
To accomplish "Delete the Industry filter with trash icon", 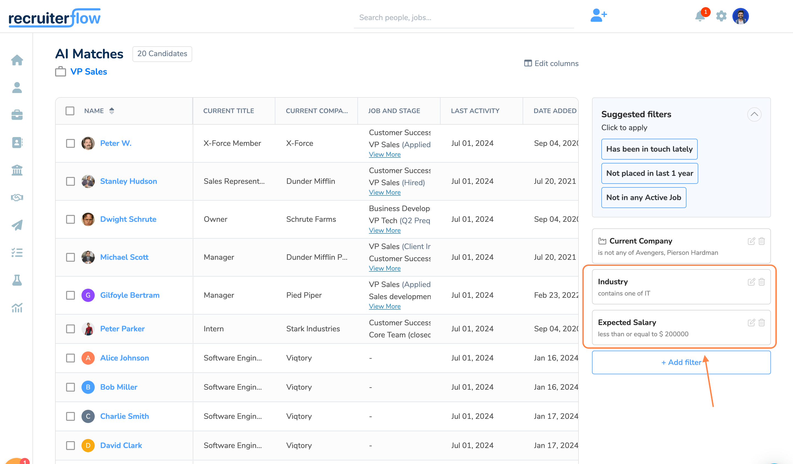I will (x=762, y=282).
